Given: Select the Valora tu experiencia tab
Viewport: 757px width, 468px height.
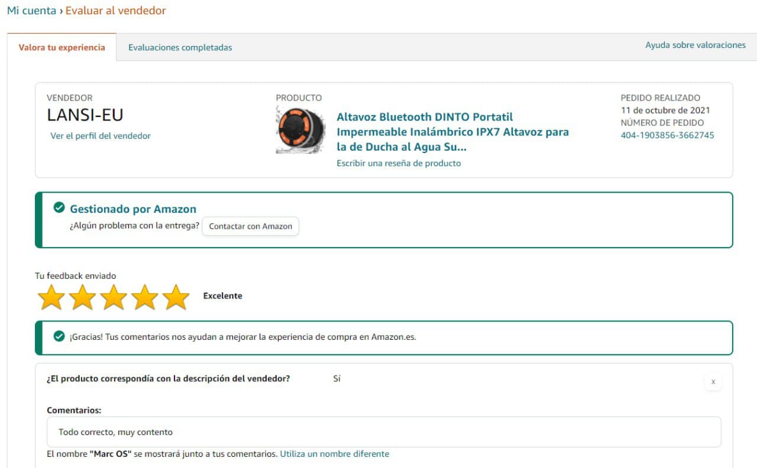Looking at the screenshot, I should (x=62, y=47).
